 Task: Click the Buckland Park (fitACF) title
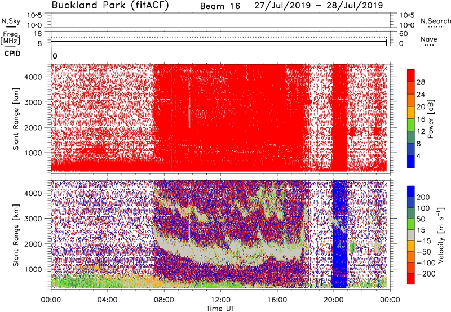[110, 6]
